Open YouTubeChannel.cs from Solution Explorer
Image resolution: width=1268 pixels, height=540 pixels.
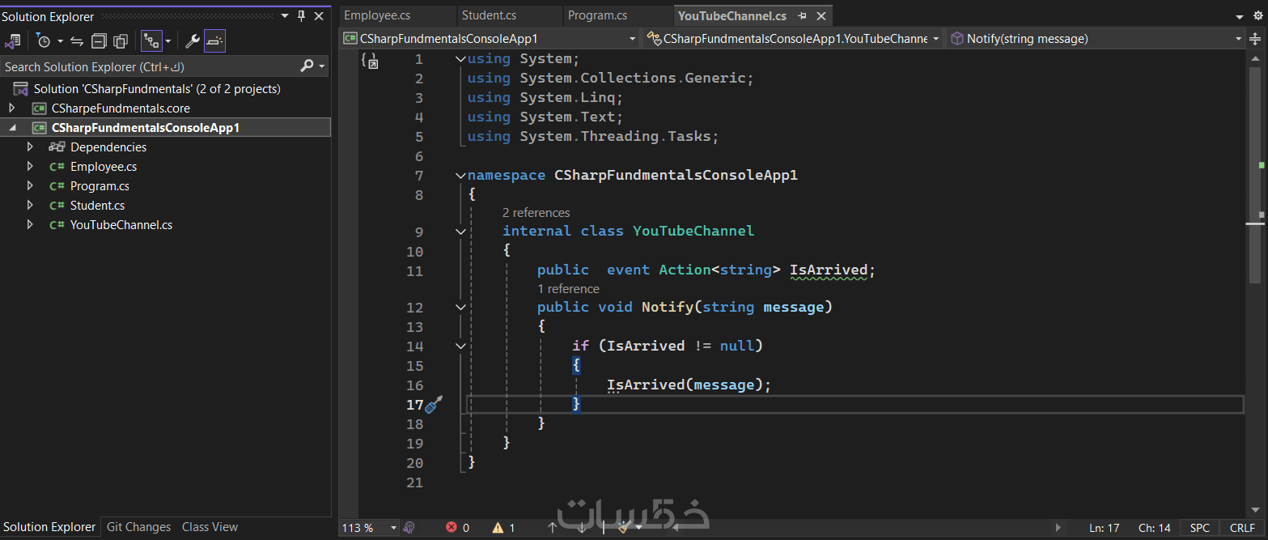click(121, 225)
